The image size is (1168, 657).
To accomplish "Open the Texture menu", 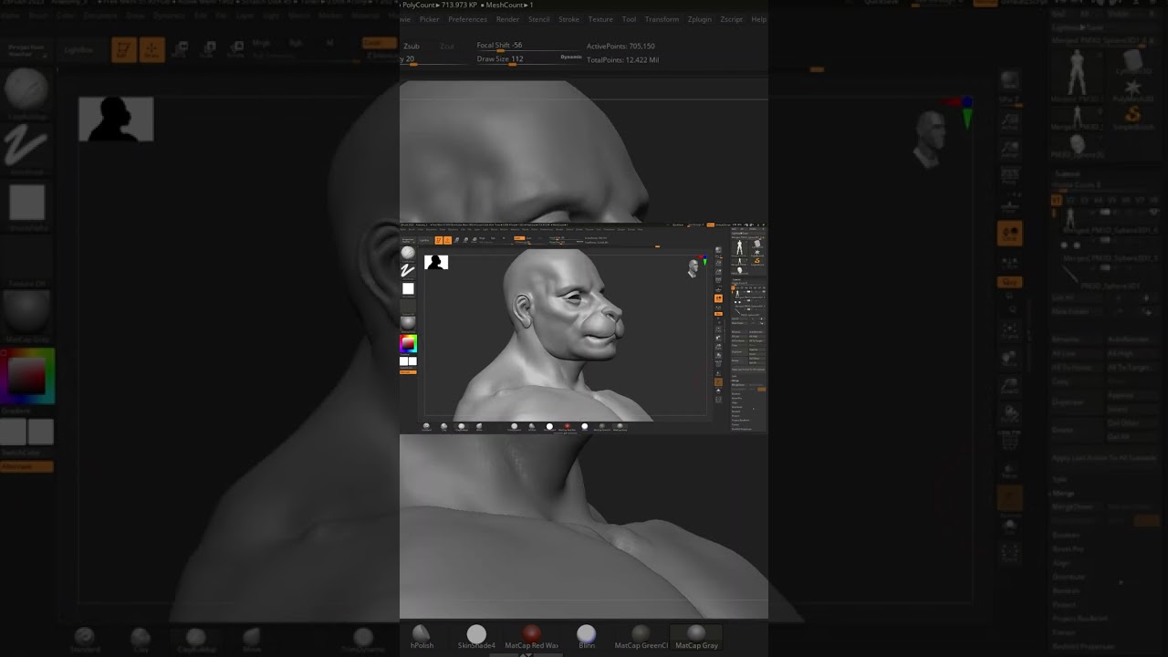I will (x=600, y=19).
